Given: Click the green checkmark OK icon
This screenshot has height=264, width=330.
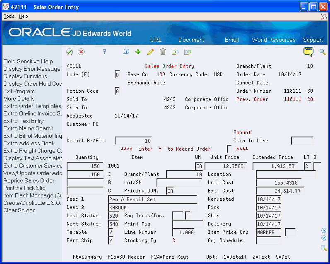Looking at the screenshot, I should (x=70, y=52).
